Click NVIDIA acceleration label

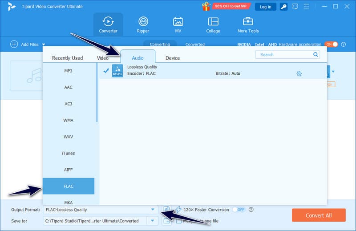pos(244,45)
